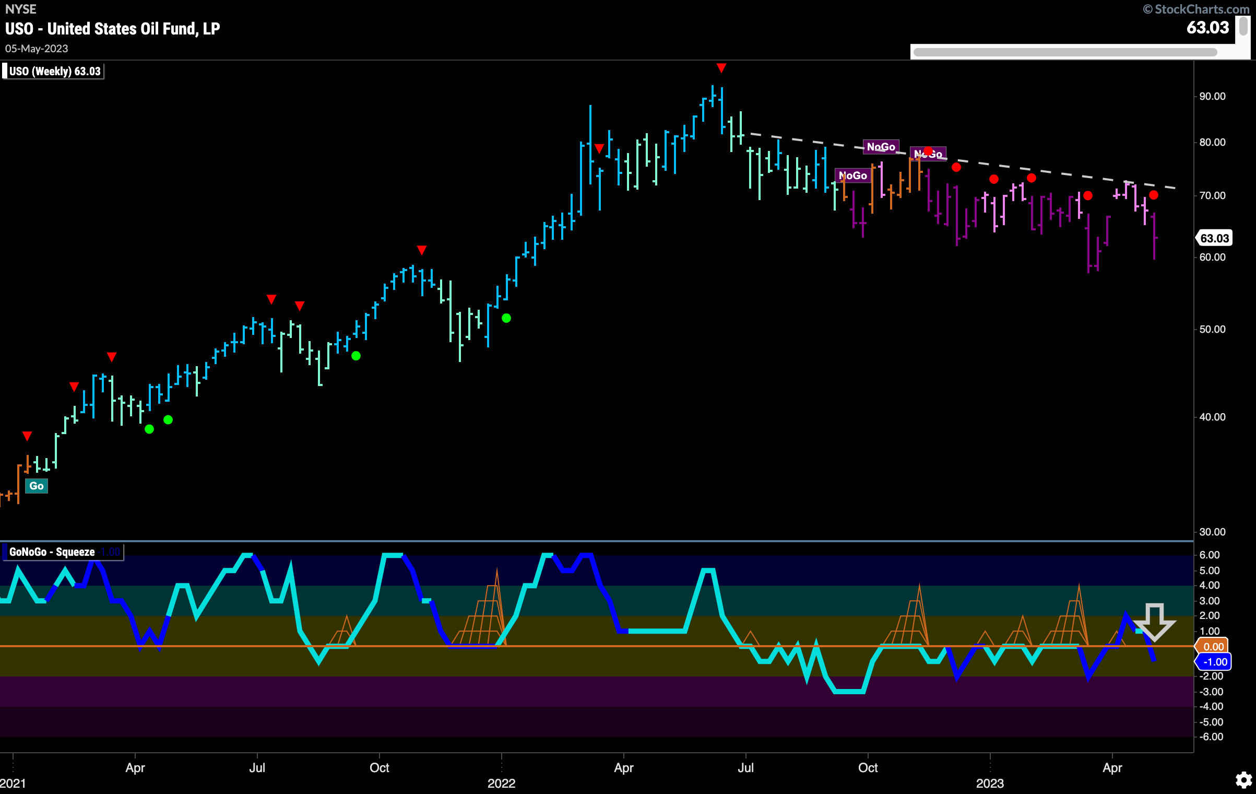1256x794 pixels.
Task: Click the 2022 year label on time axis
Action: [501, 783]
